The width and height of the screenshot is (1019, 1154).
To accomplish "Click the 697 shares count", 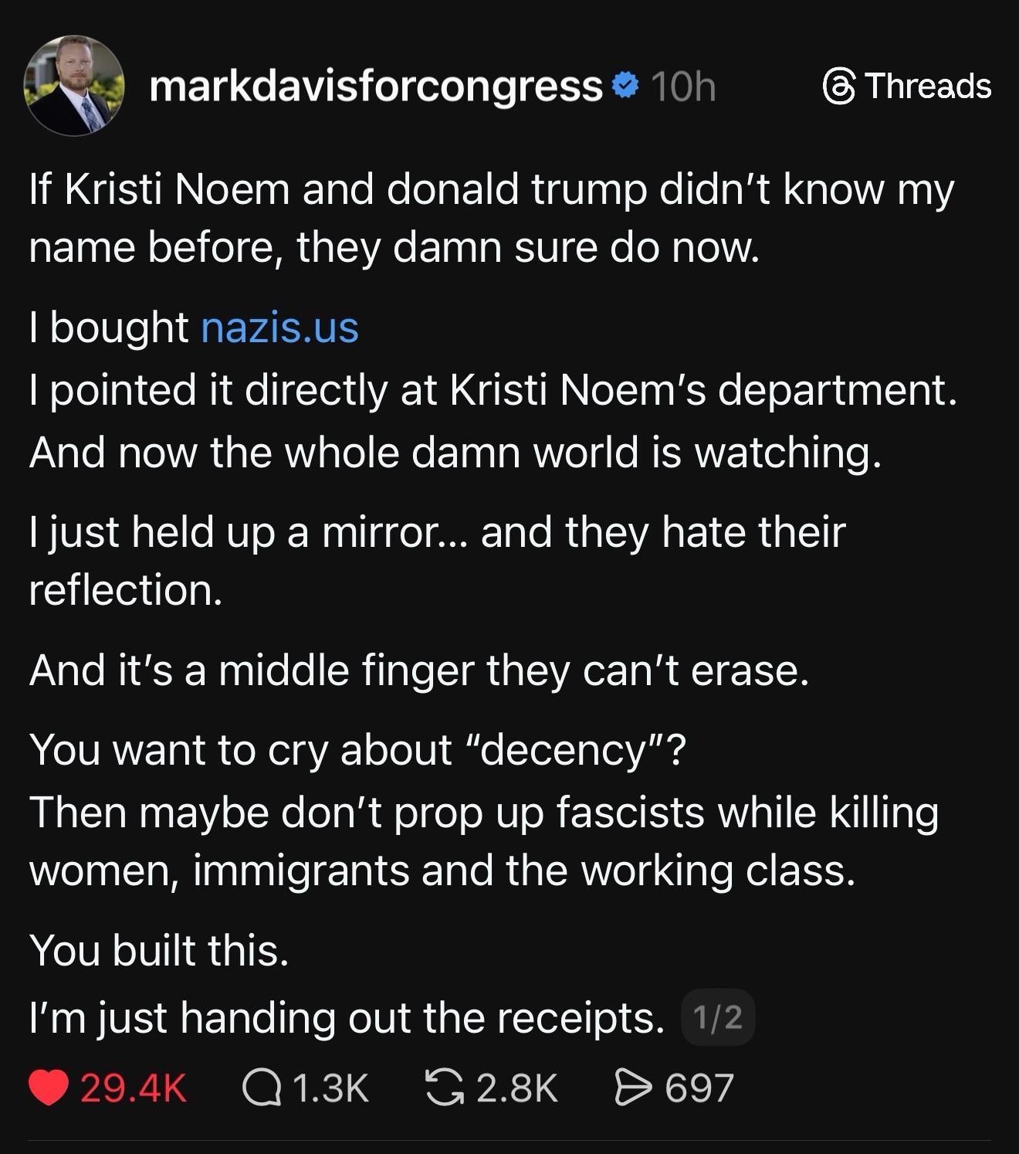I will [699, 1088].
